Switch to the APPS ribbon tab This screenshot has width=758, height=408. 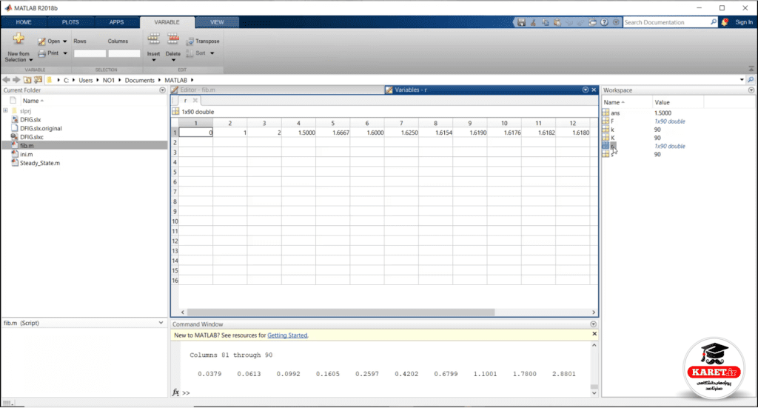pos(116,22)
